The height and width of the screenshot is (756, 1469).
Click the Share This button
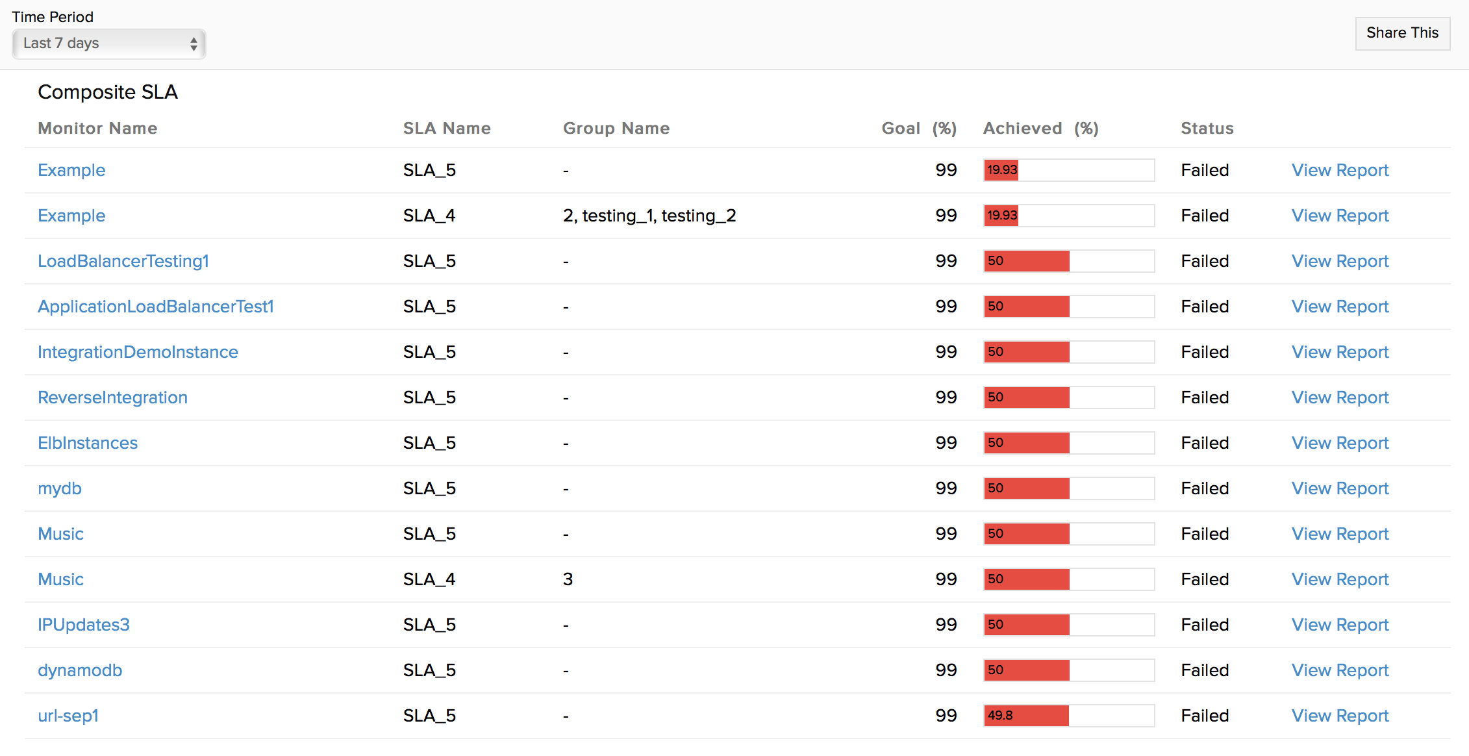[x=1401, y=33]
